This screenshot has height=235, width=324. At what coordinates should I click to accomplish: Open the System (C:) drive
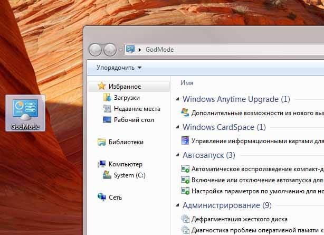pos(129,175)
